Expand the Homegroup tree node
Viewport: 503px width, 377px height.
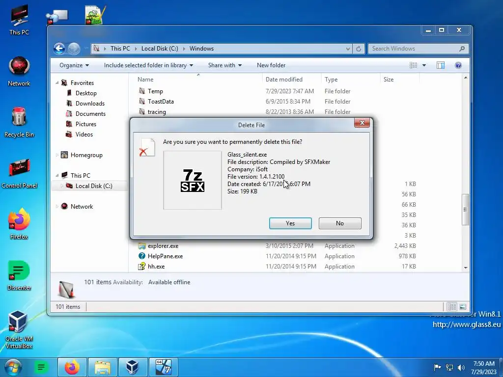click(x=57, y=155)
